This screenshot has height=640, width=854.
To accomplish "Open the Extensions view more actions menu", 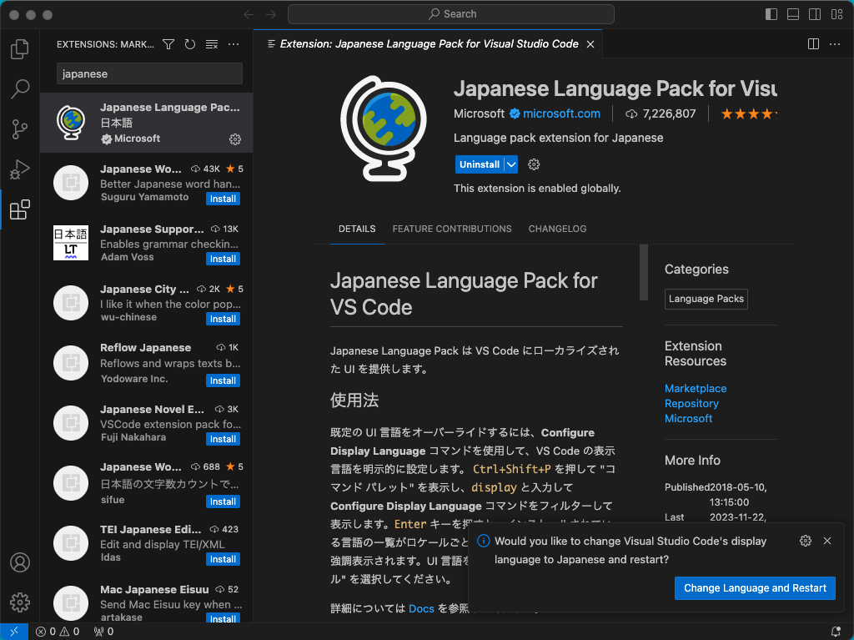I will 234,44.
